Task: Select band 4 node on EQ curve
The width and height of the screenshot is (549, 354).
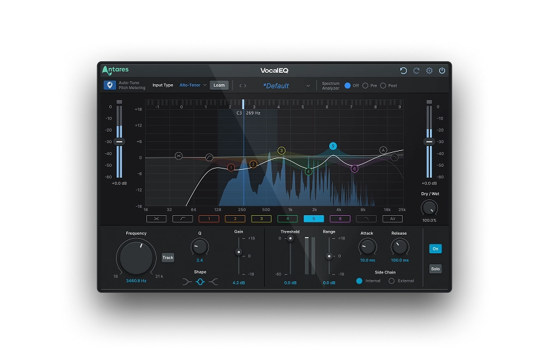Action: [309, 171]
